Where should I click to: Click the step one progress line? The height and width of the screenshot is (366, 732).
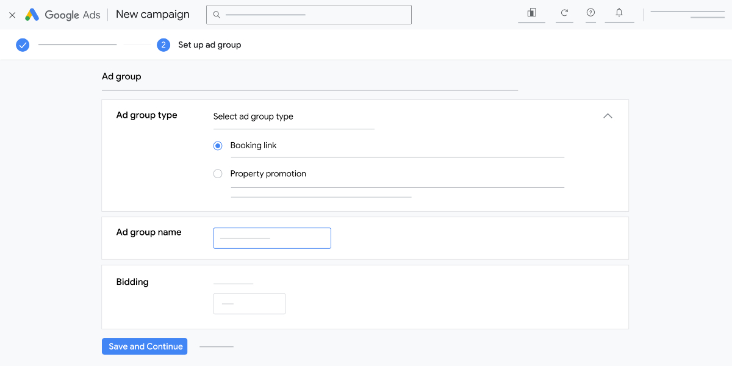pyautogui.click(x=77, y=45)
